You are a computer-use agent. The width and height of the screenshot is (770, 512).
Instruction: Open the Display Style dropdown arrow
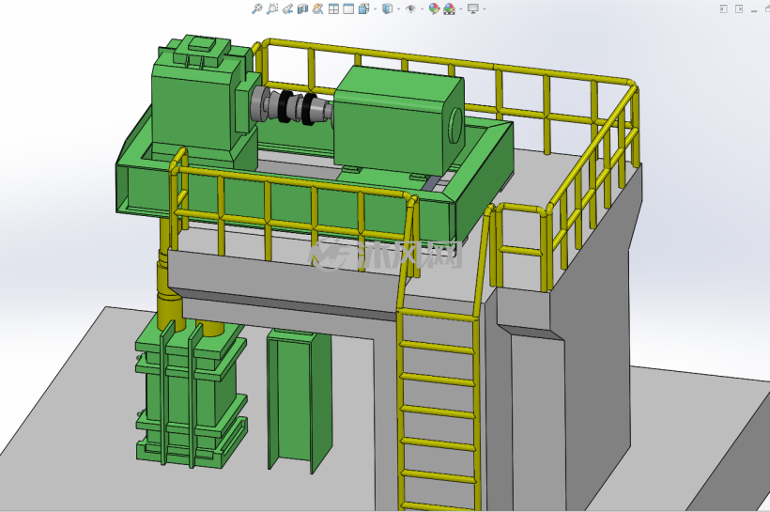(398, 8)
